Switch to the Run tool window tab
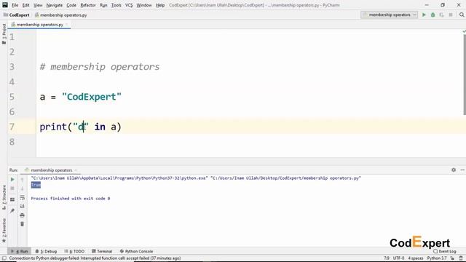This screenshot has height=262, width=466. (20, 251)
